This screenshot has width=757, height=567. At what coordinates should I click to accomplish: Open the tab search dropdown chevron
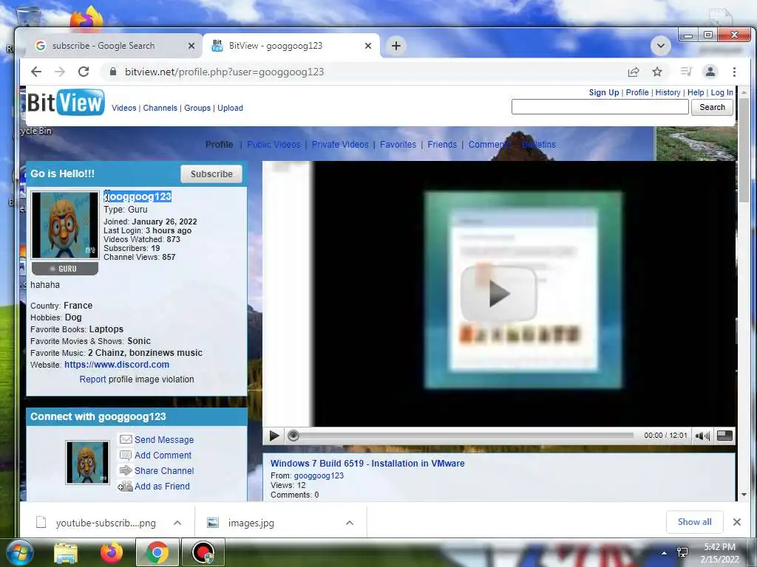[x=660, y=47]
